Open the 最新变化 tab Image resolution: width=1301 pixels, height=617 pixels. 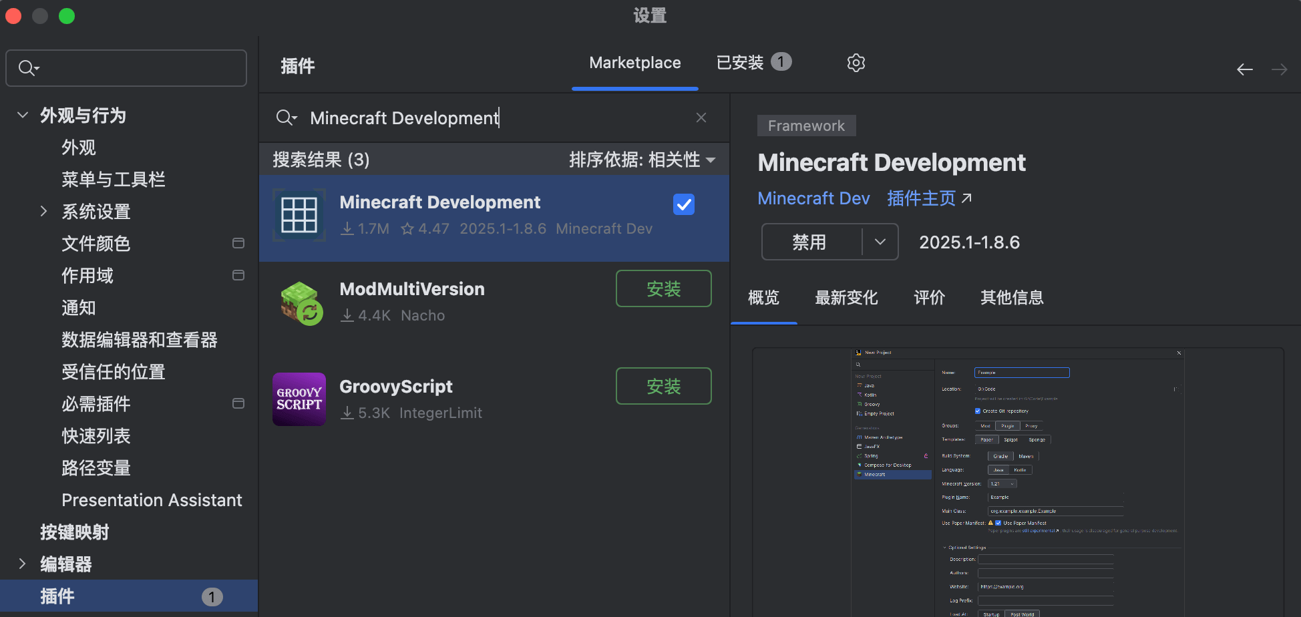pos(846,298)
